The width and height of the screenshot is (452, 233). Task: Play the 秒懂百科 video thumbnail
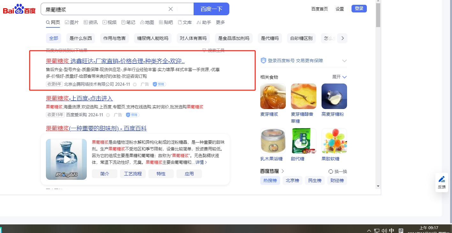66,159
